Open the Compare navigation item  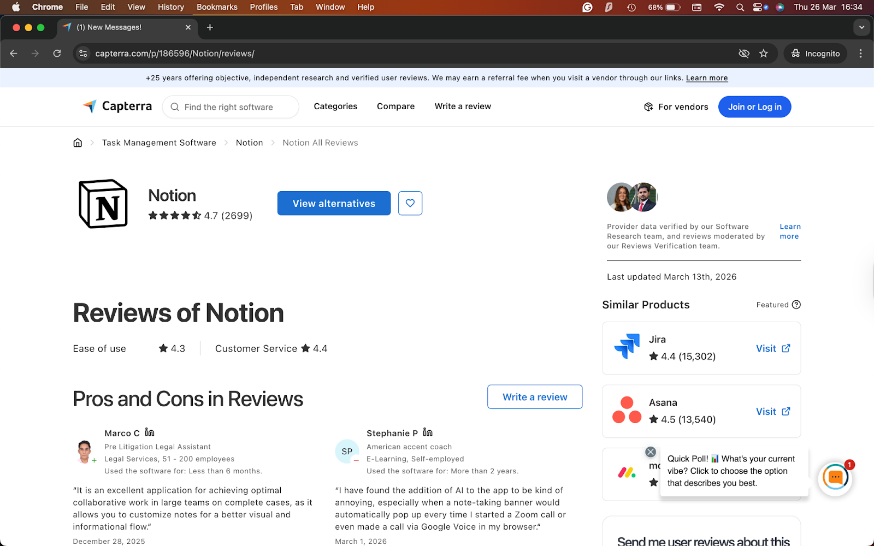(x=395, y=106)
